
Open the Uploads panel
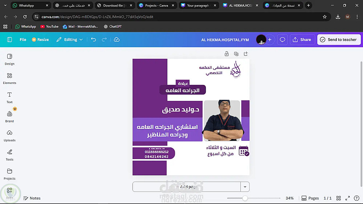point(9,136)
